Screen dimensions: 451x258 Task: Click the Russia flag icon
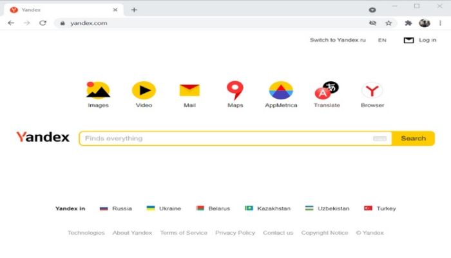pyautogui.click(x=104, y=208)
